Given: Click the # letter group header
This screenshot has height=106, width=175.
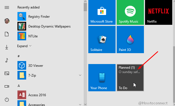Looking at the screenshot, I should click(19, 56).
